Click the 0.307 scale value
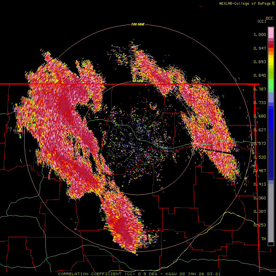 260,211
